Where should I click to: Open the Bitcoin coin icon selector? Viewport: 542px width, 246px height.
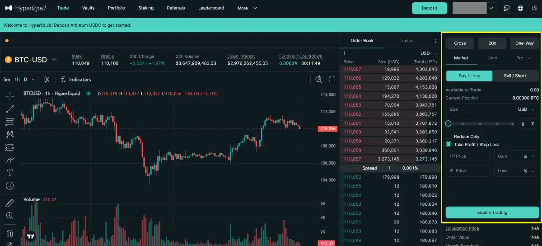[x=8, y=60]
